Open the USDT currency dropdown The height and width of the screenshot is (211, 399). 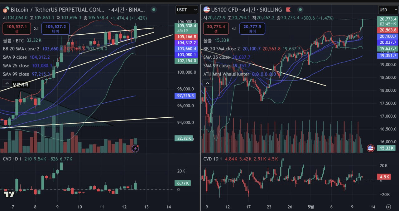click(x=187, y=10)
